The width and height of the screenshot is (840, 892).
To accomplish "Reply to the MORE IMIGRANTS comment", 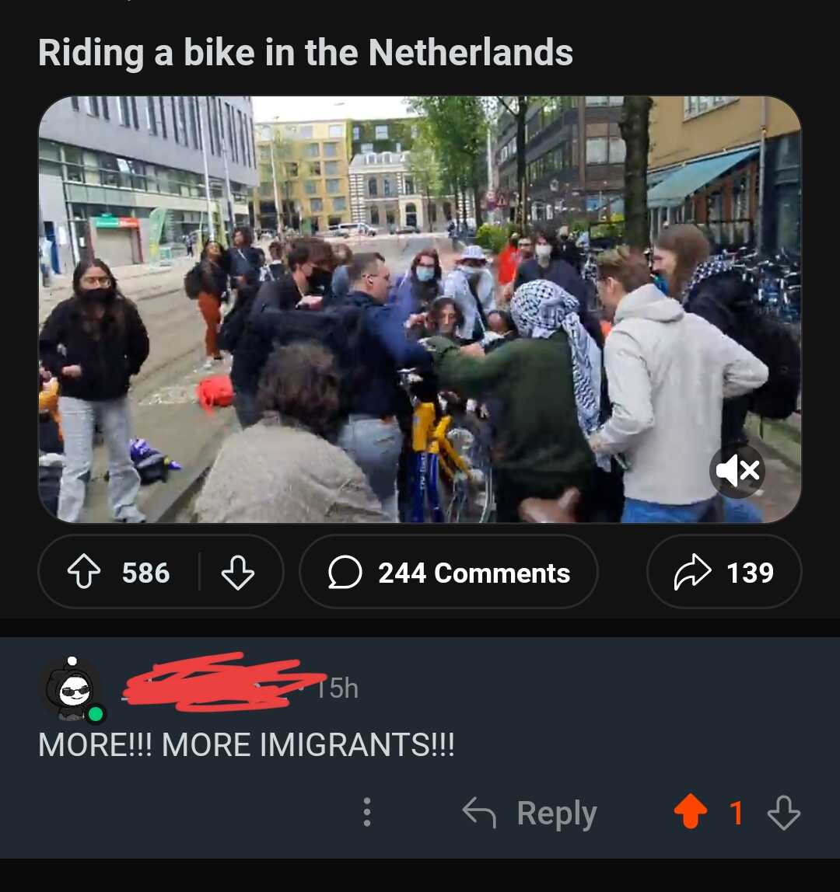I will pos(530,813).
